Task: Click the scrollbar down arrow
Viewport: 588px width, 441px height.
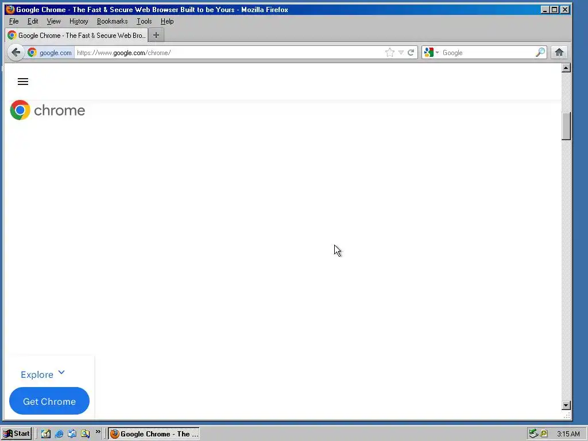Action: tap(566, 405)
